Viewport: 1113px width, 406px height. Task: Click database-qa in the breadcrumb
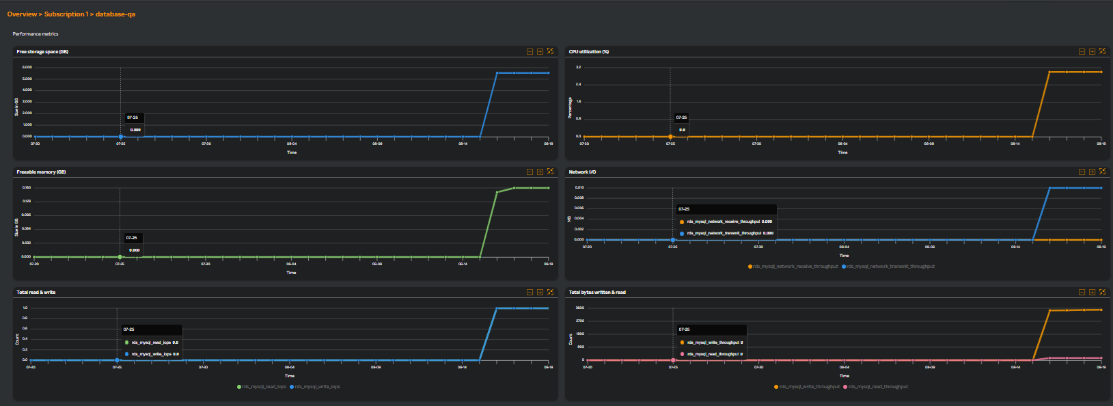pyautogui.click(x=115, y=14)
